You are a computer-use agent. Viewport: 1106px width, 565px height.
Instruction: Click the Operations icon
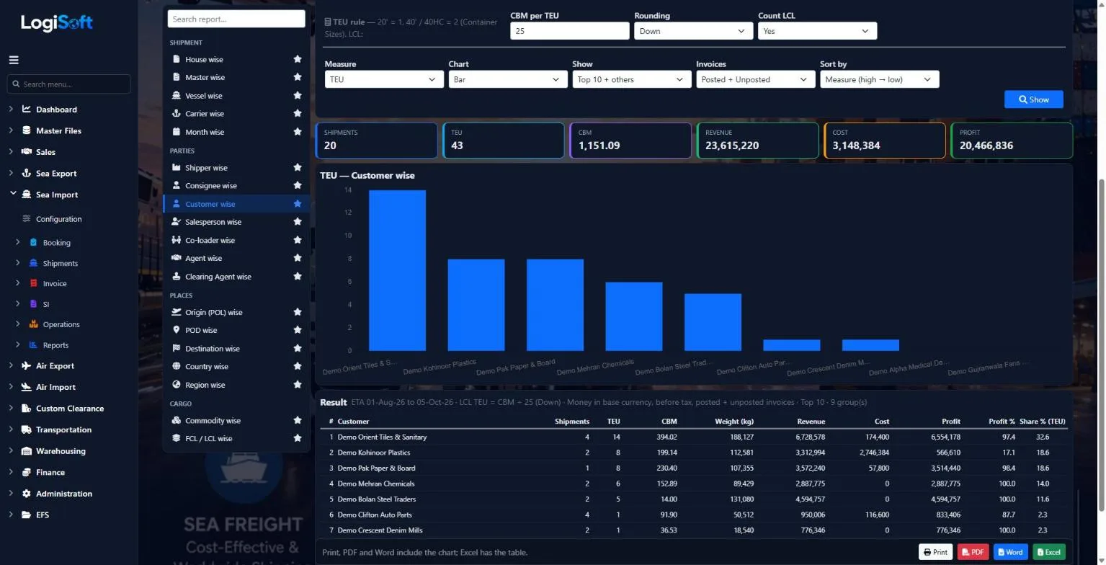(33, 324)
